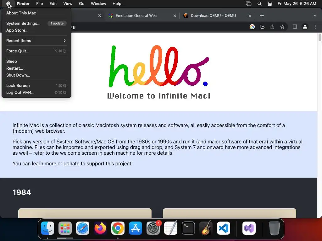Click the Google icon in address bar
The image size is (322, 241).
pyautogui.click(x=252, y=27)
